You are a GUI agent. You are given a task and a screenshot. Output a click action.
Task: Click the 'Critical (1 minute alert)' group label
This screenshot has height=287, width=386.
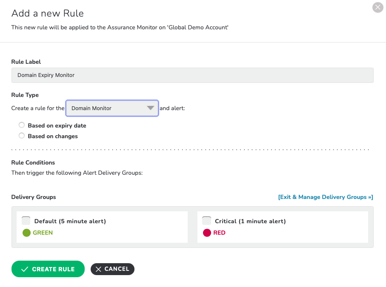250,221
